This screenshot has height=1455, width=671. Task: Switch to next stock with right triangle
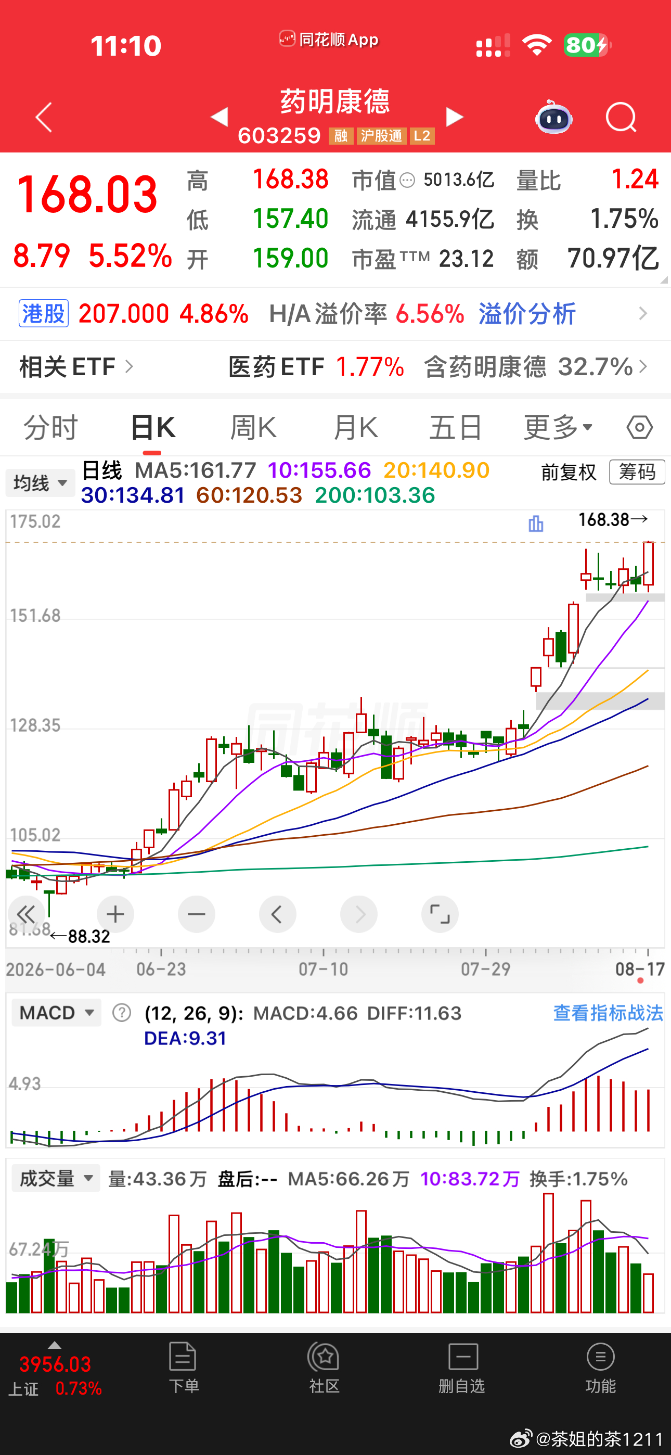(454, 117)
